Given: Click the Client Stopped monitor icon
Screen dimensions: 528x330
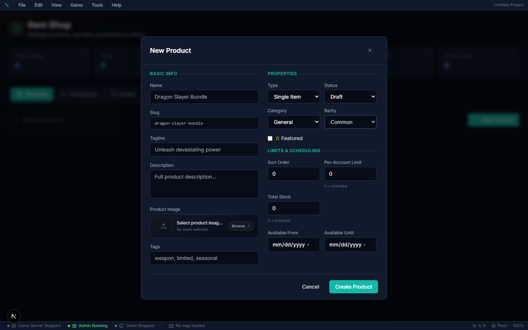Looking at the screenshot, I should (x=121, y=326).
